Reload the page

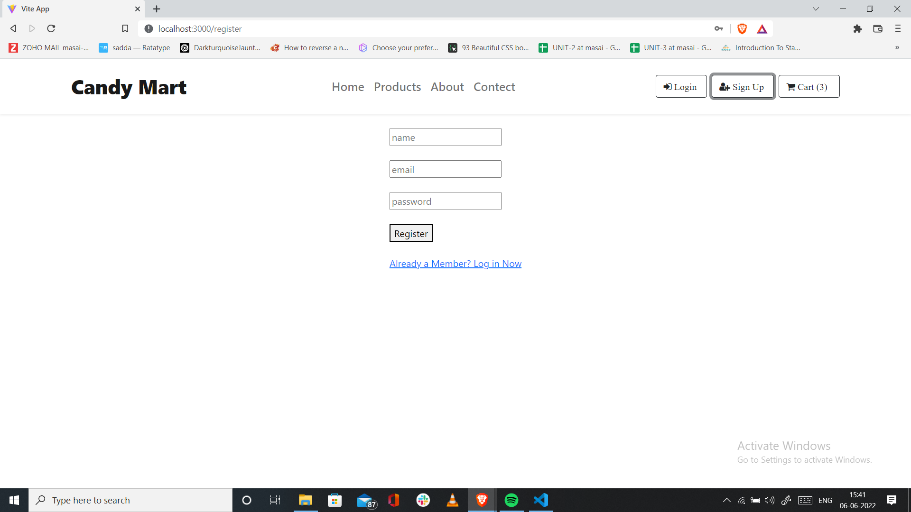click(51, 28)
